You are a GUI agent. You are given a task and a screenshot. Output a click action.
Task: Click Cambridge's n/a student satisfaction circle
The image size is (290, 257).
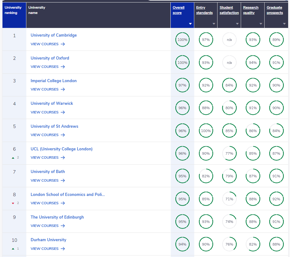[229, 40]
